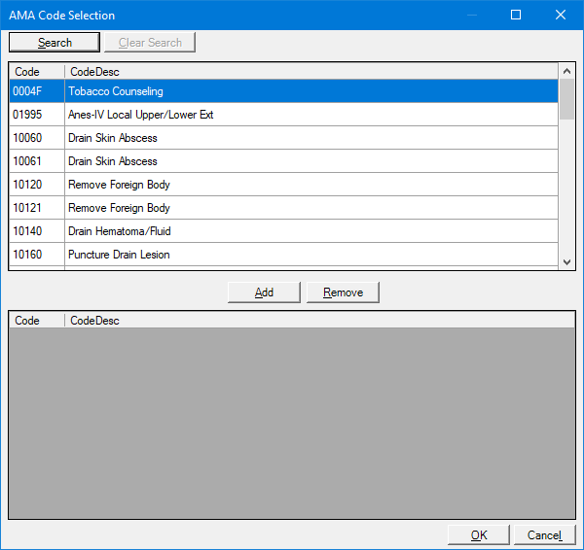Click CodeDesc header in lower selected grid
The height and width of the screenshot is (550, 584).
[x=311, y=320]
